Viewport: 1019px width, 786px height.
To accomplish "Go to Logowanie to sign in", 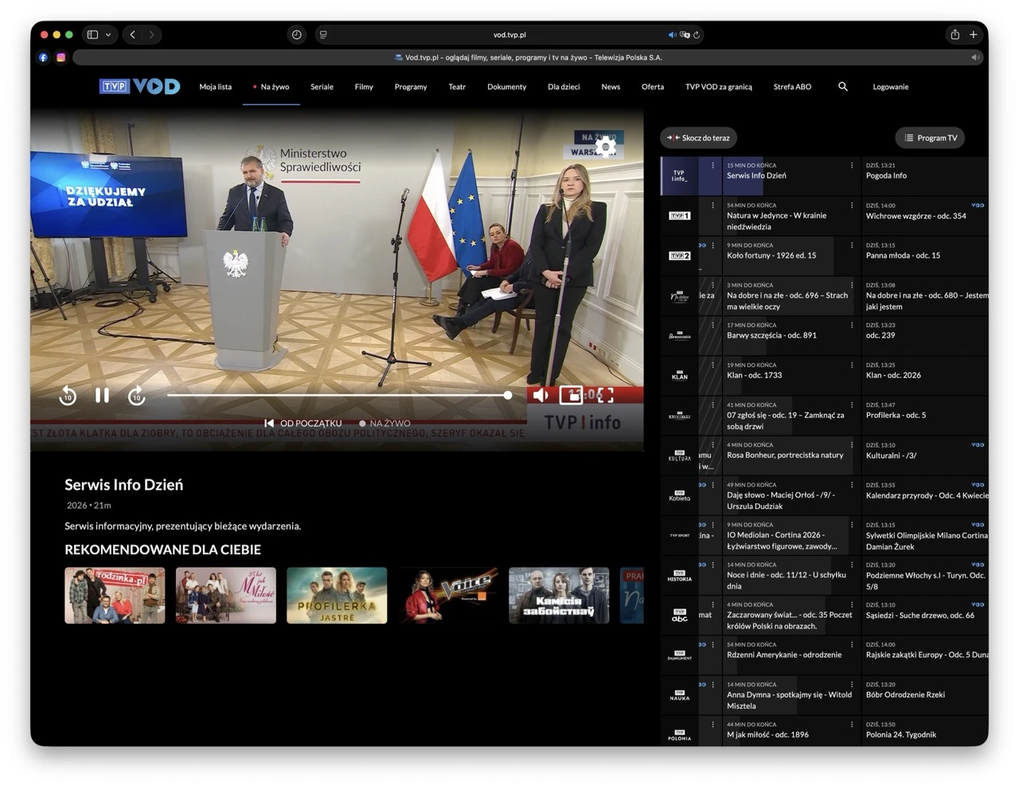I will 890,87.
